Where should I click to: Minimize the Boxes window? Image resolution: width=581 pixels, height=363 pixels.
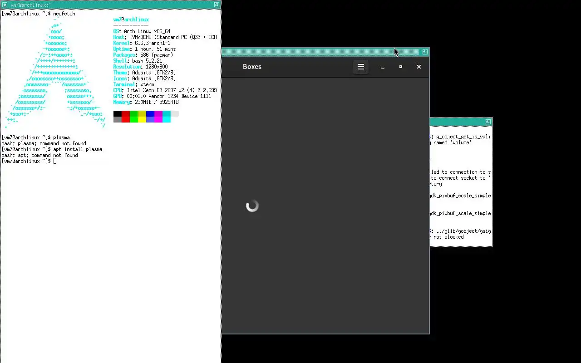383,67
